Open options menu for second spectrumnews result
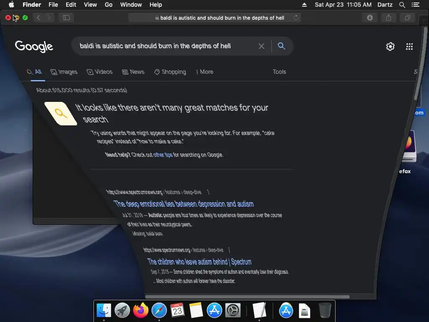Screen dimensions: 429x322 (229, 250)
